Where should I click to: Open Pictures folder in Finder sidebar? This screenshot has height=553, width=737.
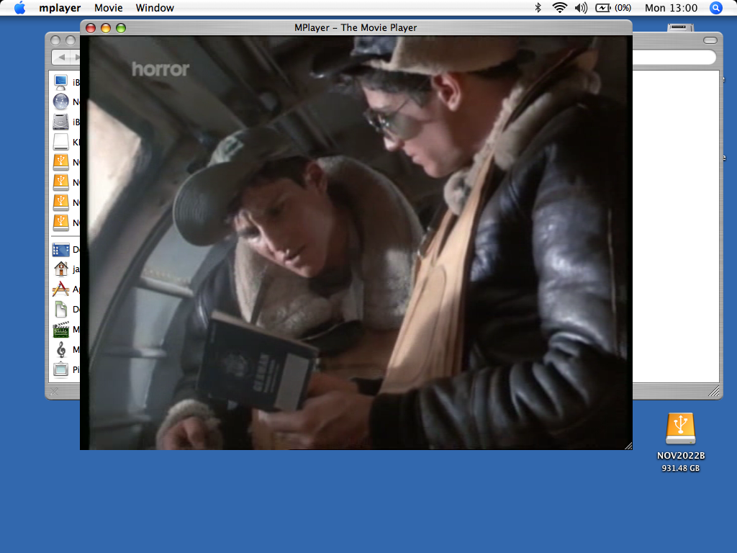point(60,369)
